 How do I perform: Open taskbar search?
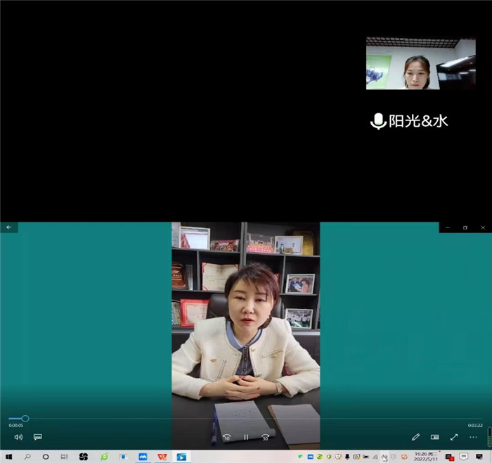click(27, 457)
